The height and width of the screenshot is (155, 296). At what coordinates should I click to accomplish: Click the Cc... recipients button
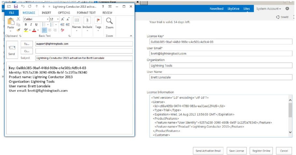pyautogui.click(x=27, y=51)
